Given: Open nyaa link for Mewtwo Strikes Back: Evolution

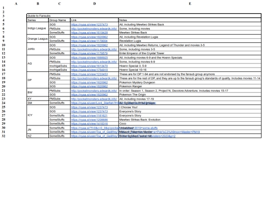Looking at the screenshot, I should [90, 120].
